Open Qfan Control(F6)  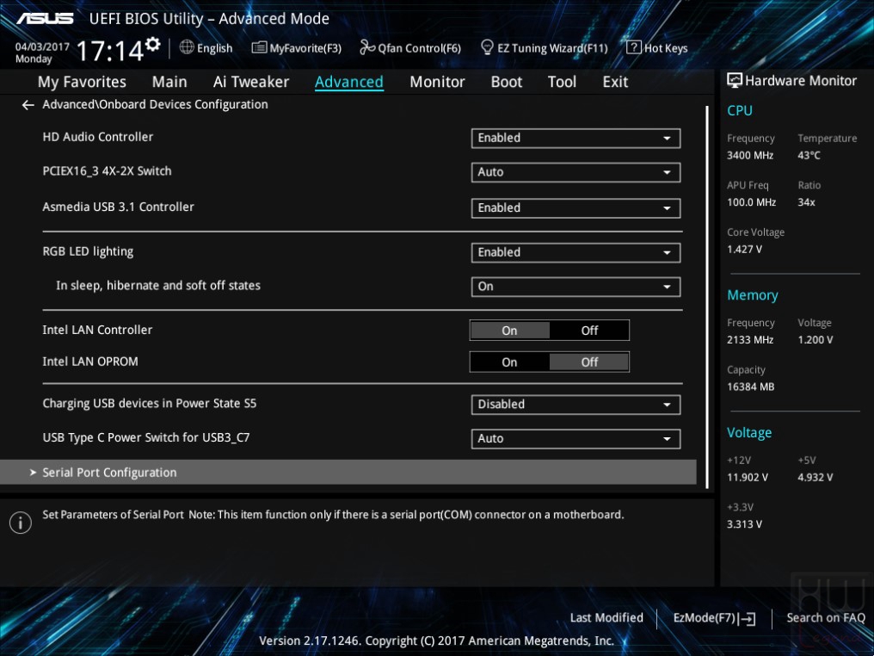point(410,48)
